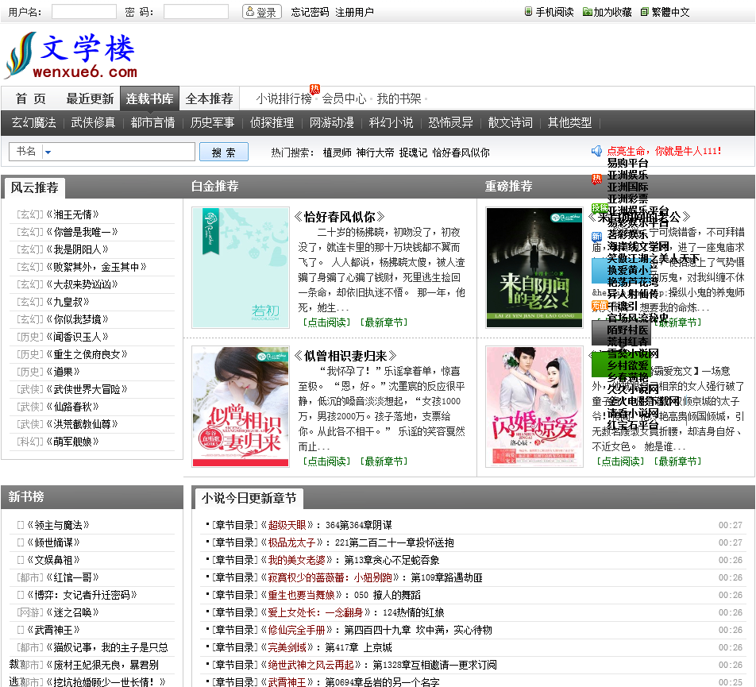
Task: Select the 风云推荐 panel tab
Action: click(x=35, y=187)
